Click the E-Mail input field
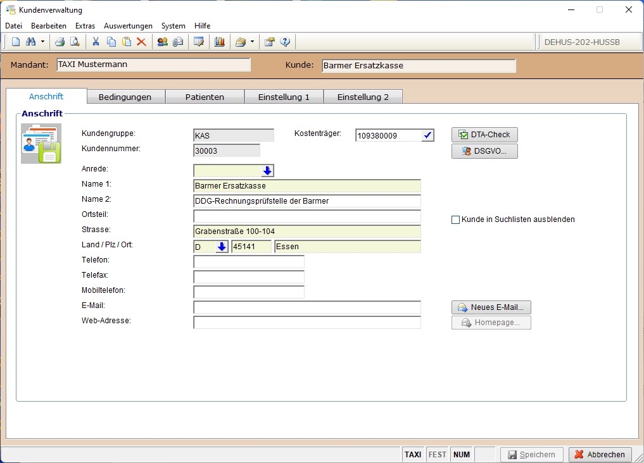 click(307, 307)
